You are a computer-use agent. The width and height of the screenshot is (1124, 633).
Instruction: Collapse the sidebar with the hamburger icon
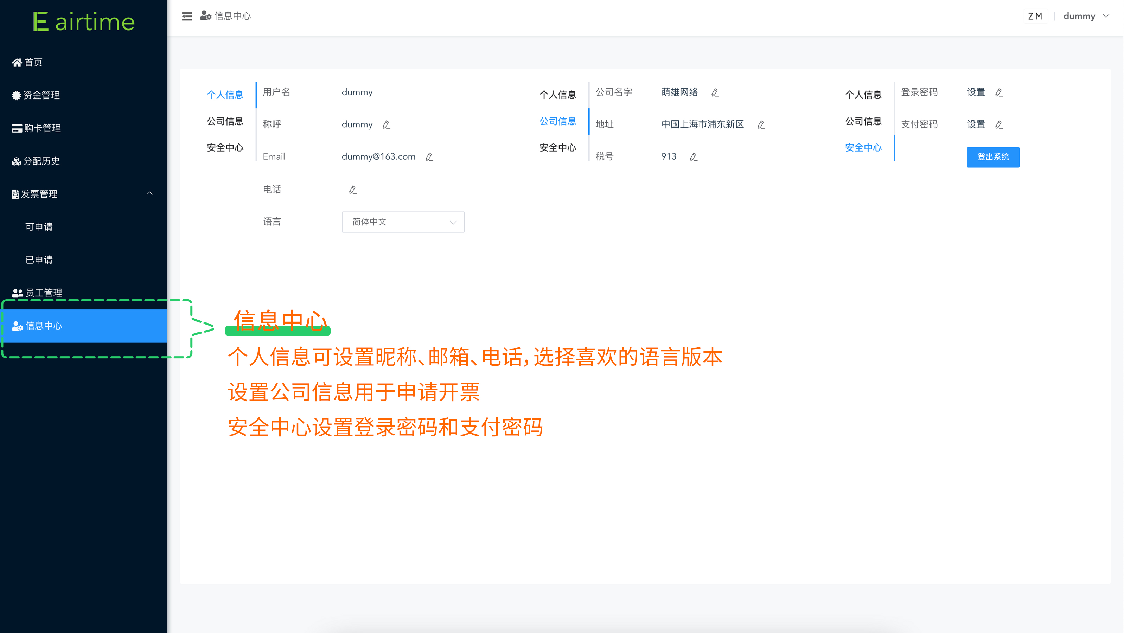pos(187,16)
